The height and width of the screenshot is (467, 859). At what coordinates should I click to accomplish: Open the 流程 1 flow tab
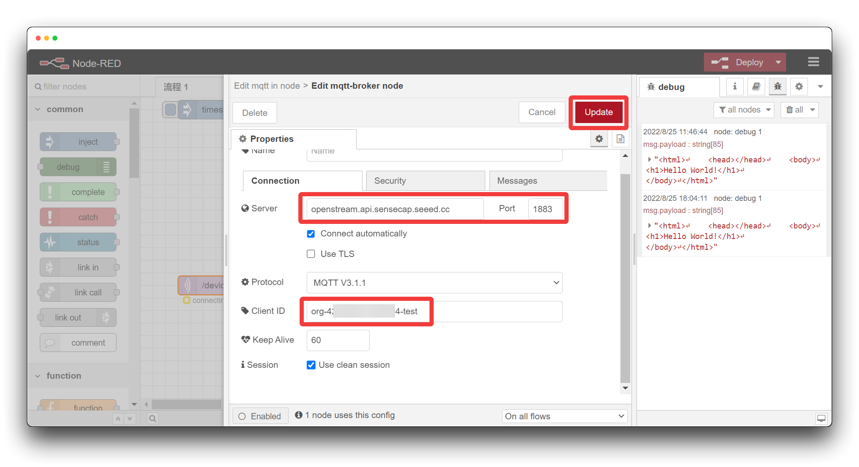[x=189, y=87]
